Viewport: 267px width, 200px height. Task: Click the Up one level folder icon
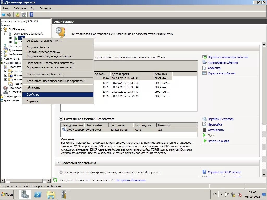click(17, 15)
